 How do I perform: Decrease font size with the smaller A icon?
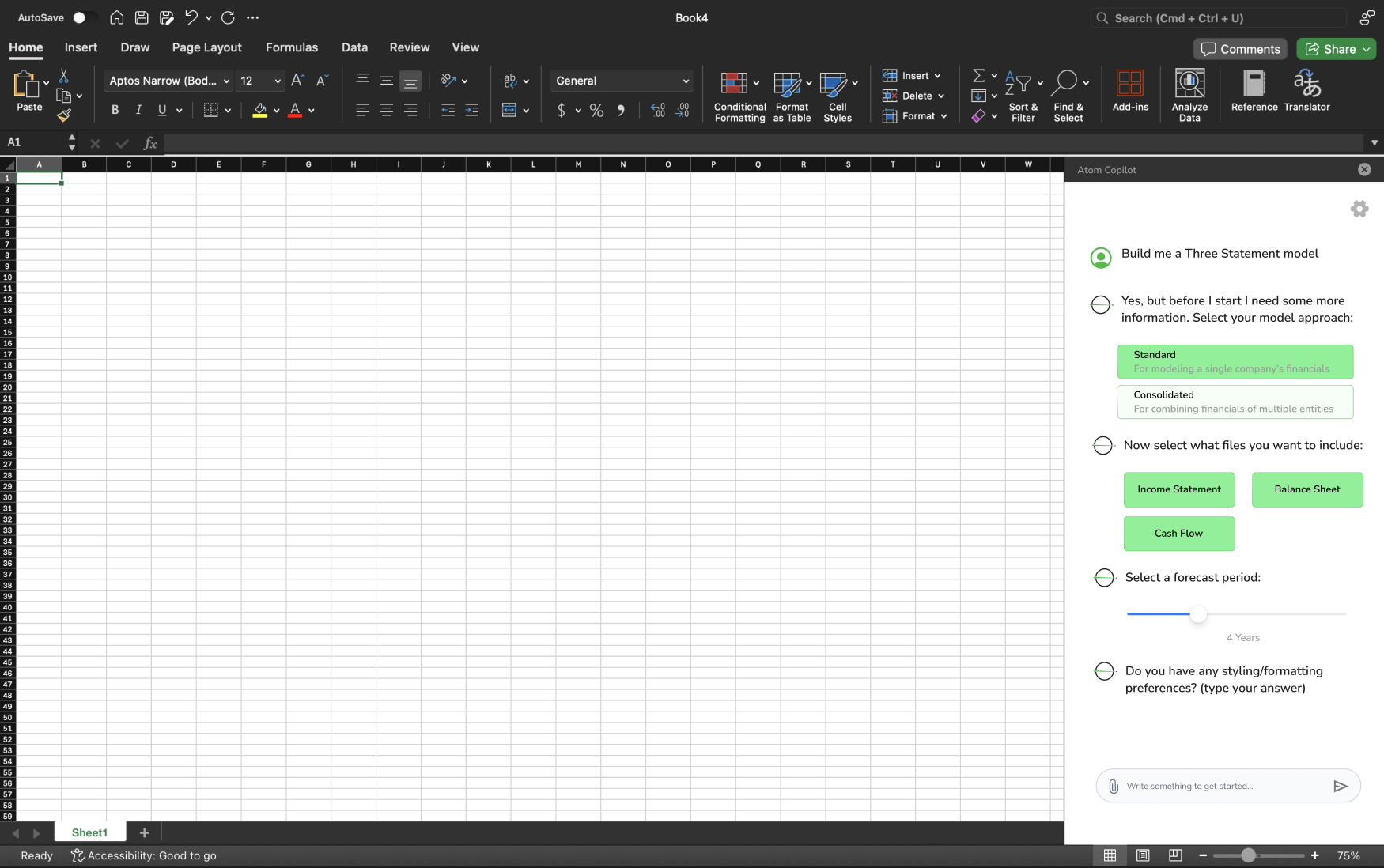pyautogui.click(x=321, y=81)
